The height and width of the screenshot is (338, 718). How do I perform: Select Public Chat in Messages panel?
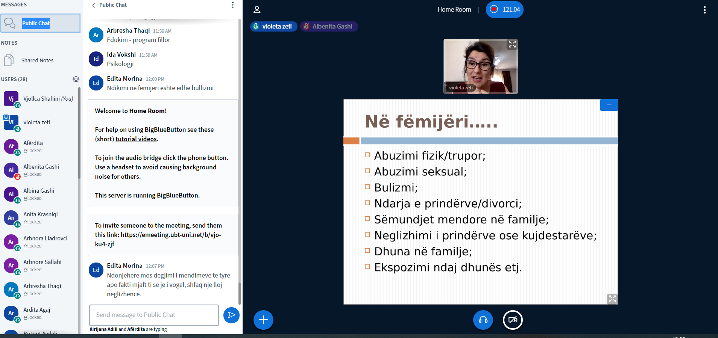(x=40, y=23)
